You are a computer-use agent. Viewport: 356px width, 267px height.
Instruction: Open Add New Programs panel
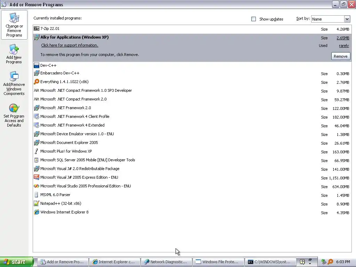14,54
